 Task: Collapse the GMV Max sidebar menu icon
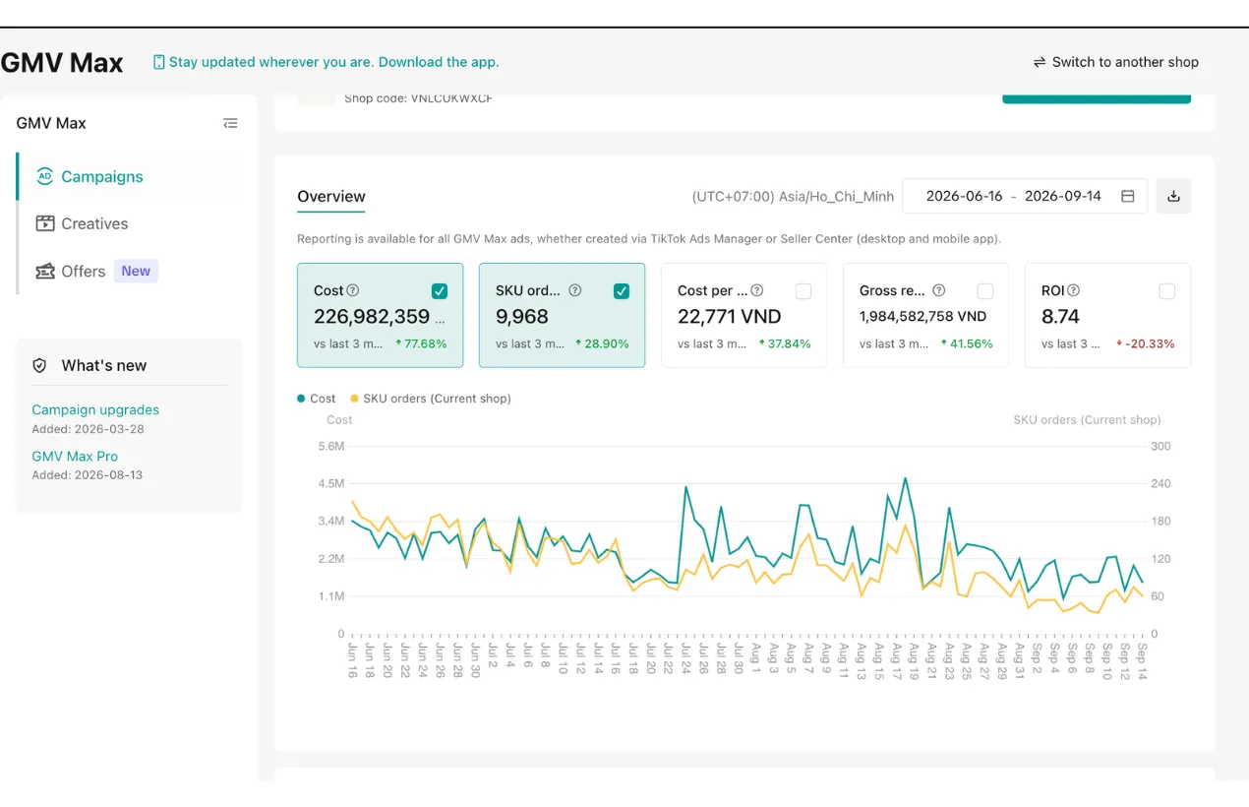coord(230,123)
